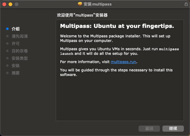Viewport: 190px width, 136px height.
Task: Click the gray bullet beside 请先阅读
Action: (7, 36)
